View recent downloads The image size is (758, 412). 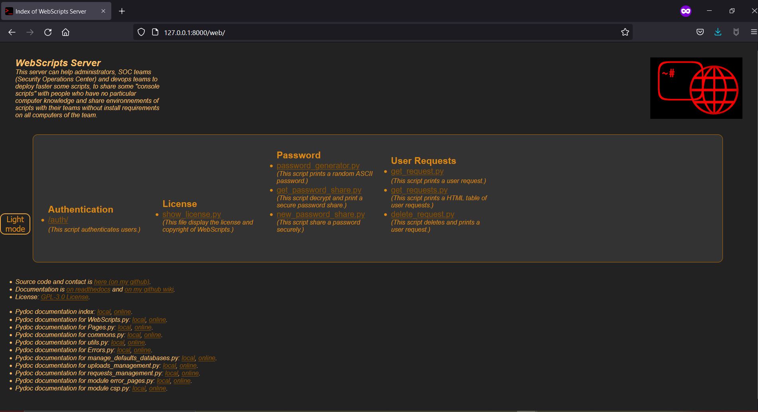[x=718, y=32]
